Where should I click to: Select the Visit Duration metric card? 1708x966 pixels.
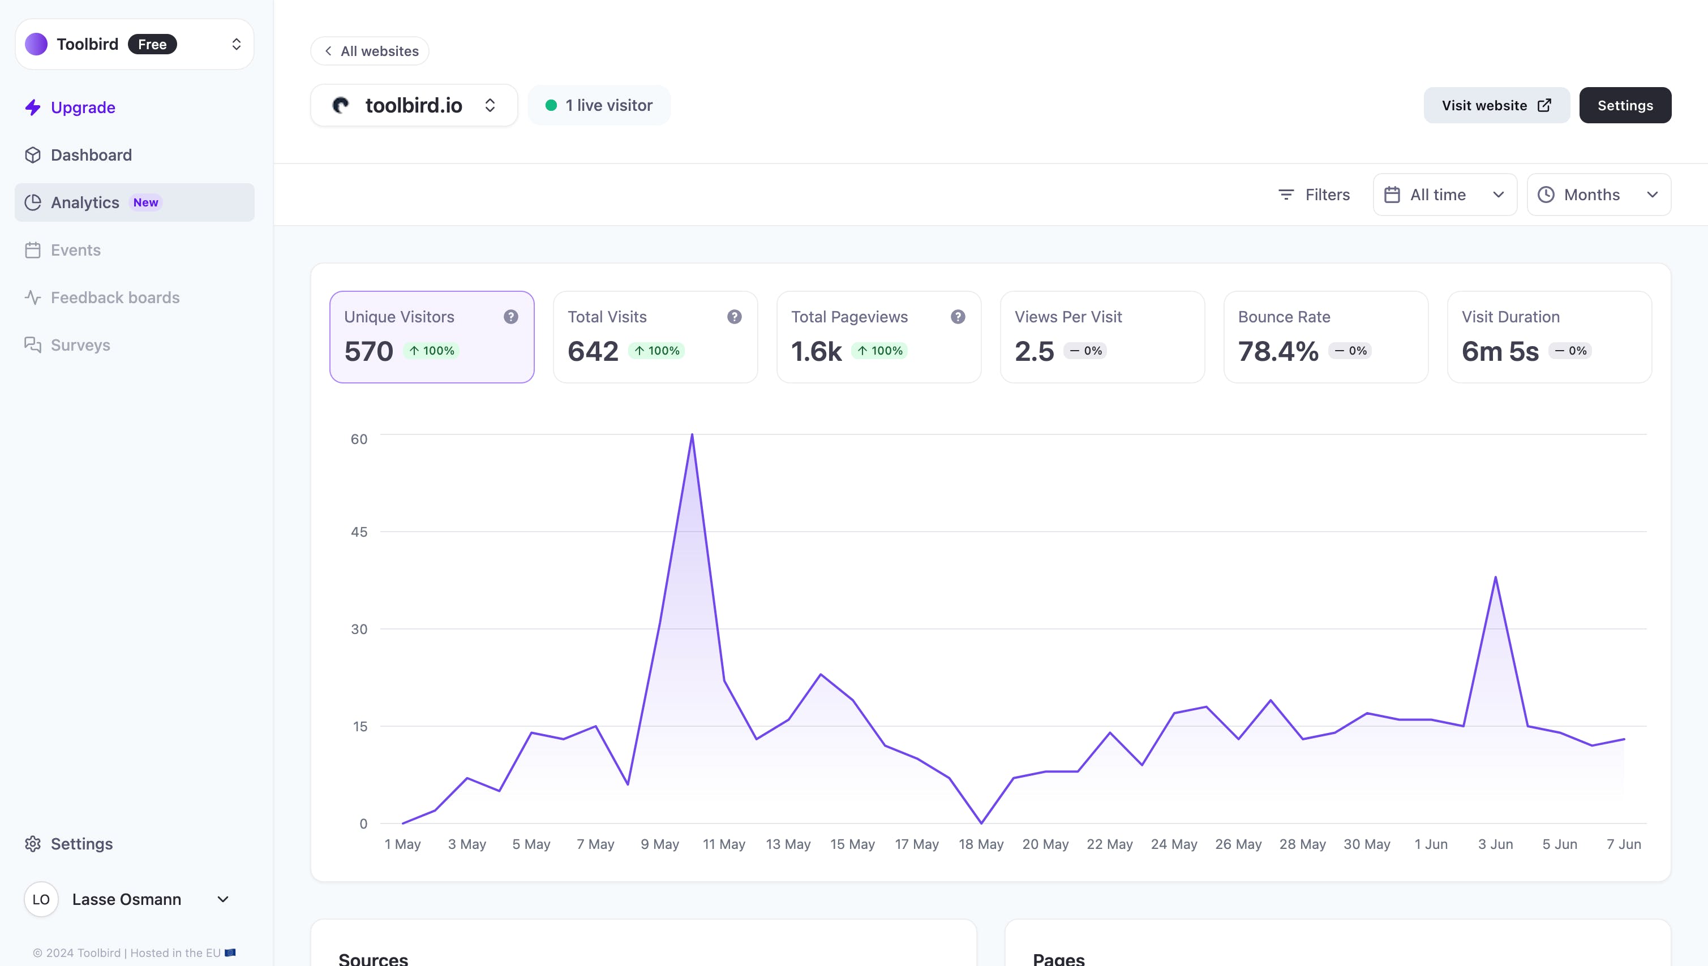point(1550,337)
